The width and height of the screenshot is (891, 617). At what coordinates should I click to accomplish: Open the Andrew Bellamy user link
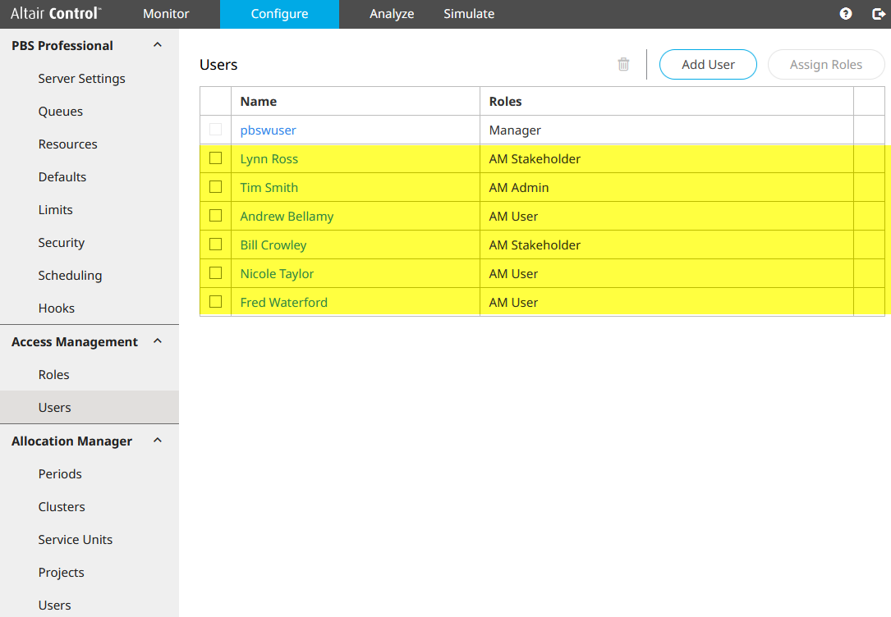[287, 217]
